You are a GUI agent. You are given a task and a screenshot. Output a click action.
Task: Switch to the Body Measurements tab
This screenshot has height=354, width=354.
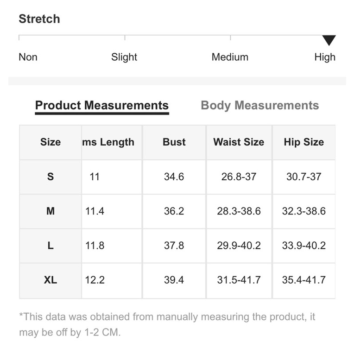pos(259,106)
